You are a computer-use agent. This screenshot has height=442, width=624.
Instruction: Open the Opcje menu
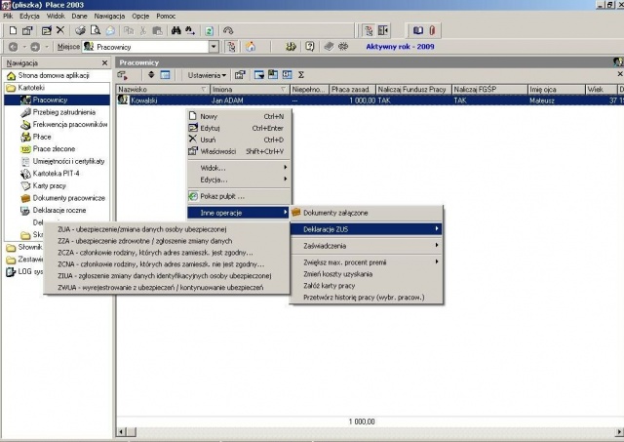point(140,16)
